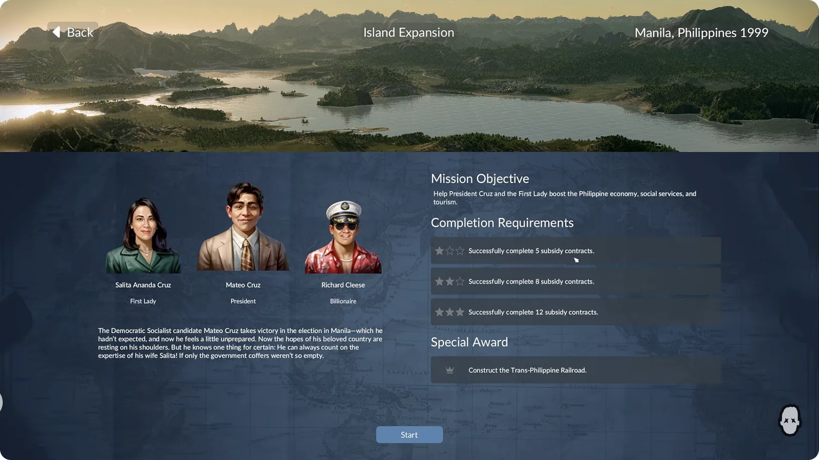819x460 pixels.
Task: Click two-star icon for 8 subsidy contracts
Action: (449, 281)
